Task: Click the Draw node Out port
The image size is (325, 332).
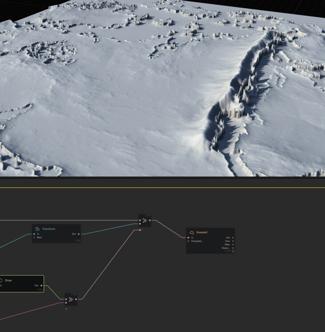Action: click(42, 285)
